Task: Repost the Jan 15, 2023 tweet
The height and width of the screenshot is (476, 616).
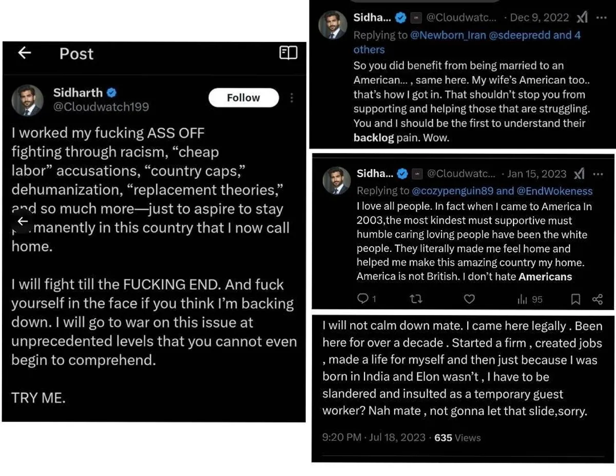Action: click(416, 299)
